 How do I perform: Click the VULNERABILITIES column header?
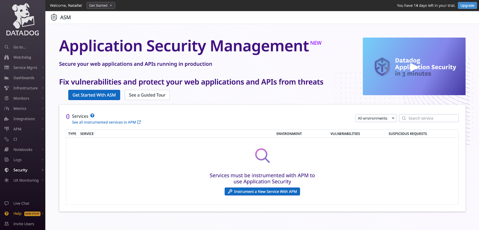click(345, 134)
